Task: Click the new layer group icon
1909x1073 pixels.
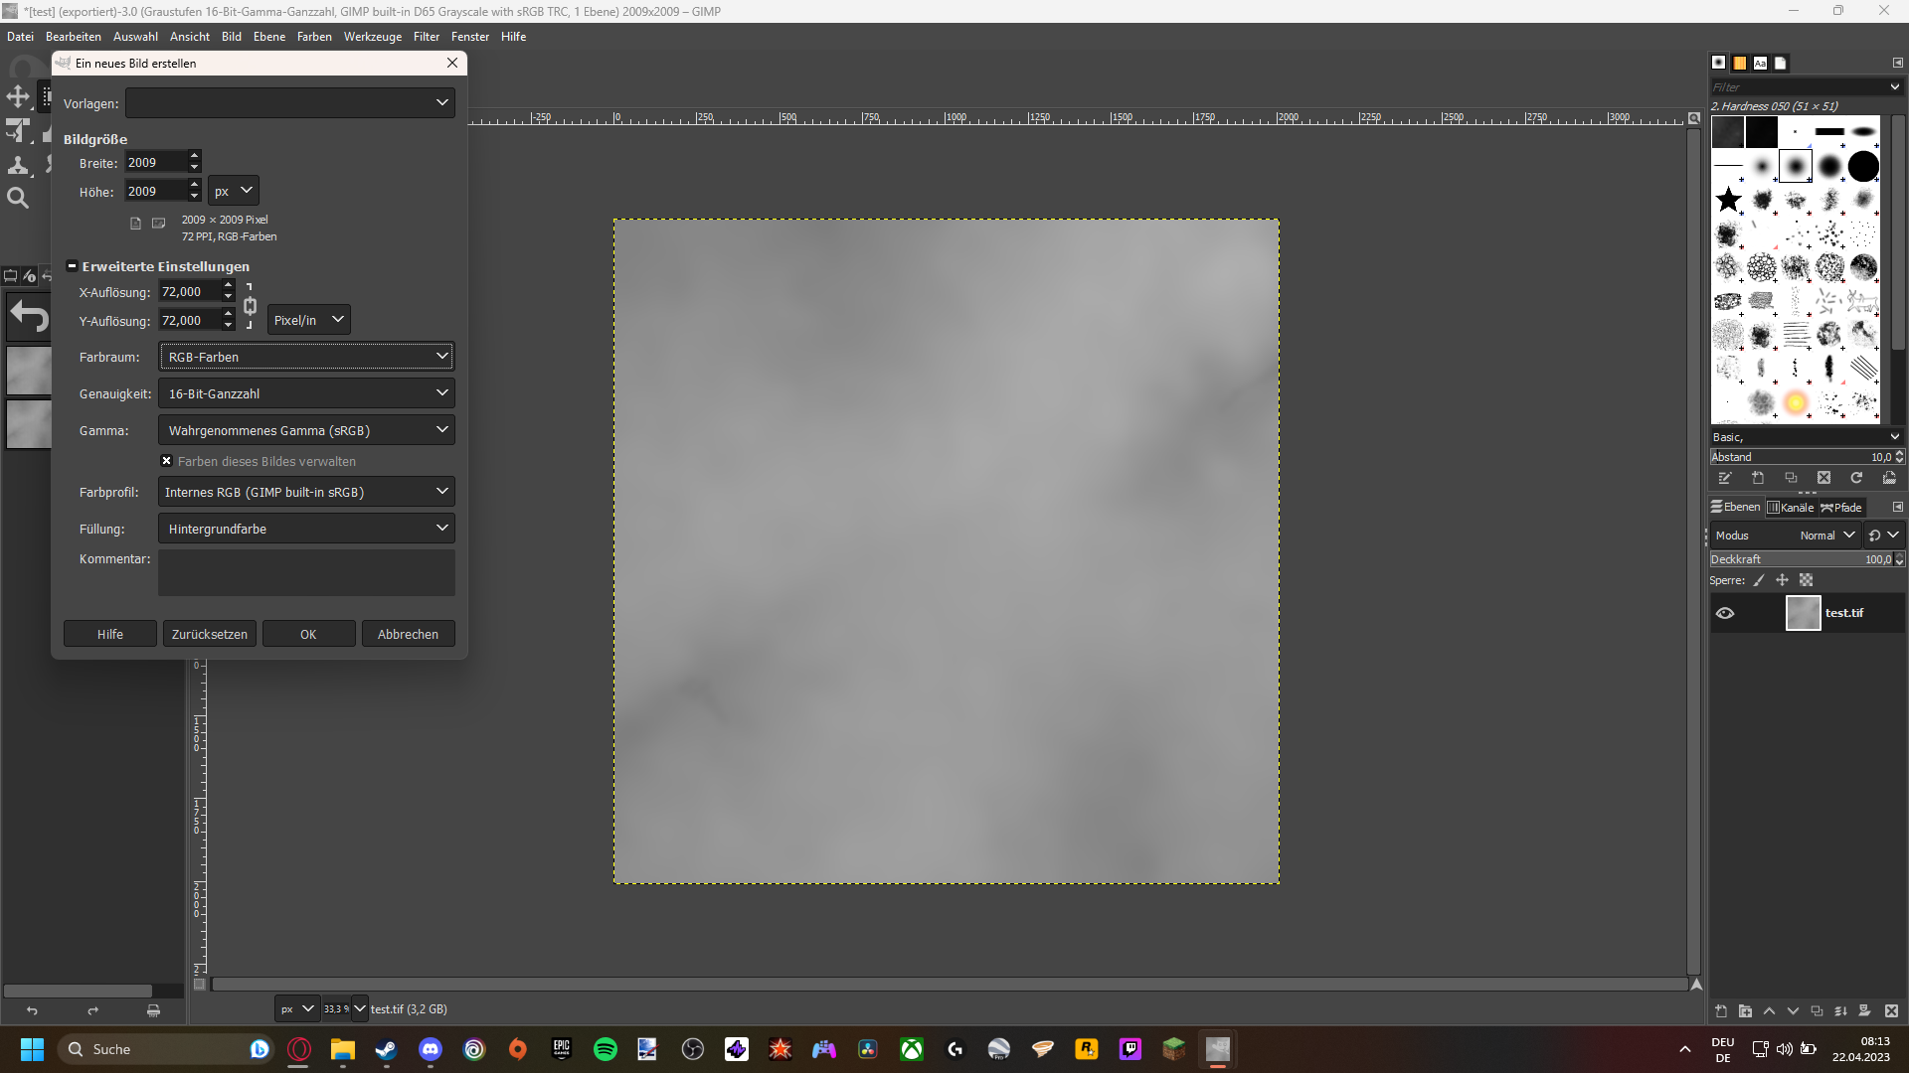Action: 1745,1011
